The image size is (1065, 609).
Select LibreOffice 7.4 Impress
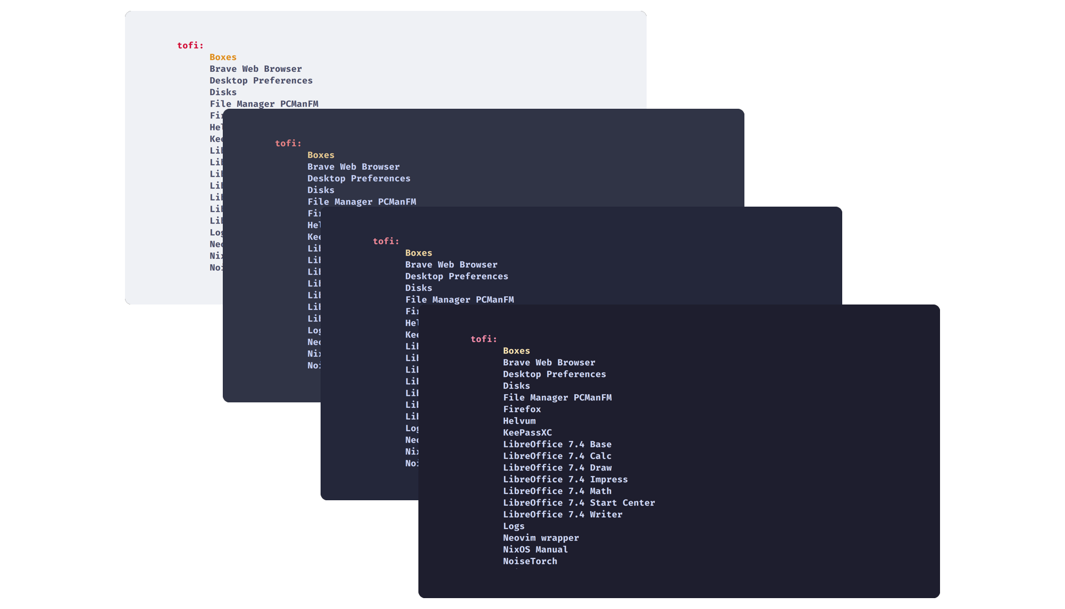[565, 480]
